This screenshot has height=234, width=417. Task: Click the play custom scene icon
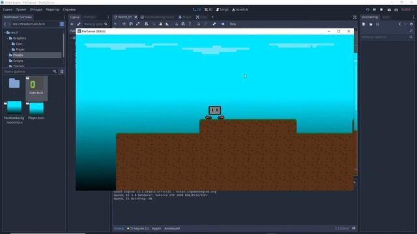click(x=396, y=10)
